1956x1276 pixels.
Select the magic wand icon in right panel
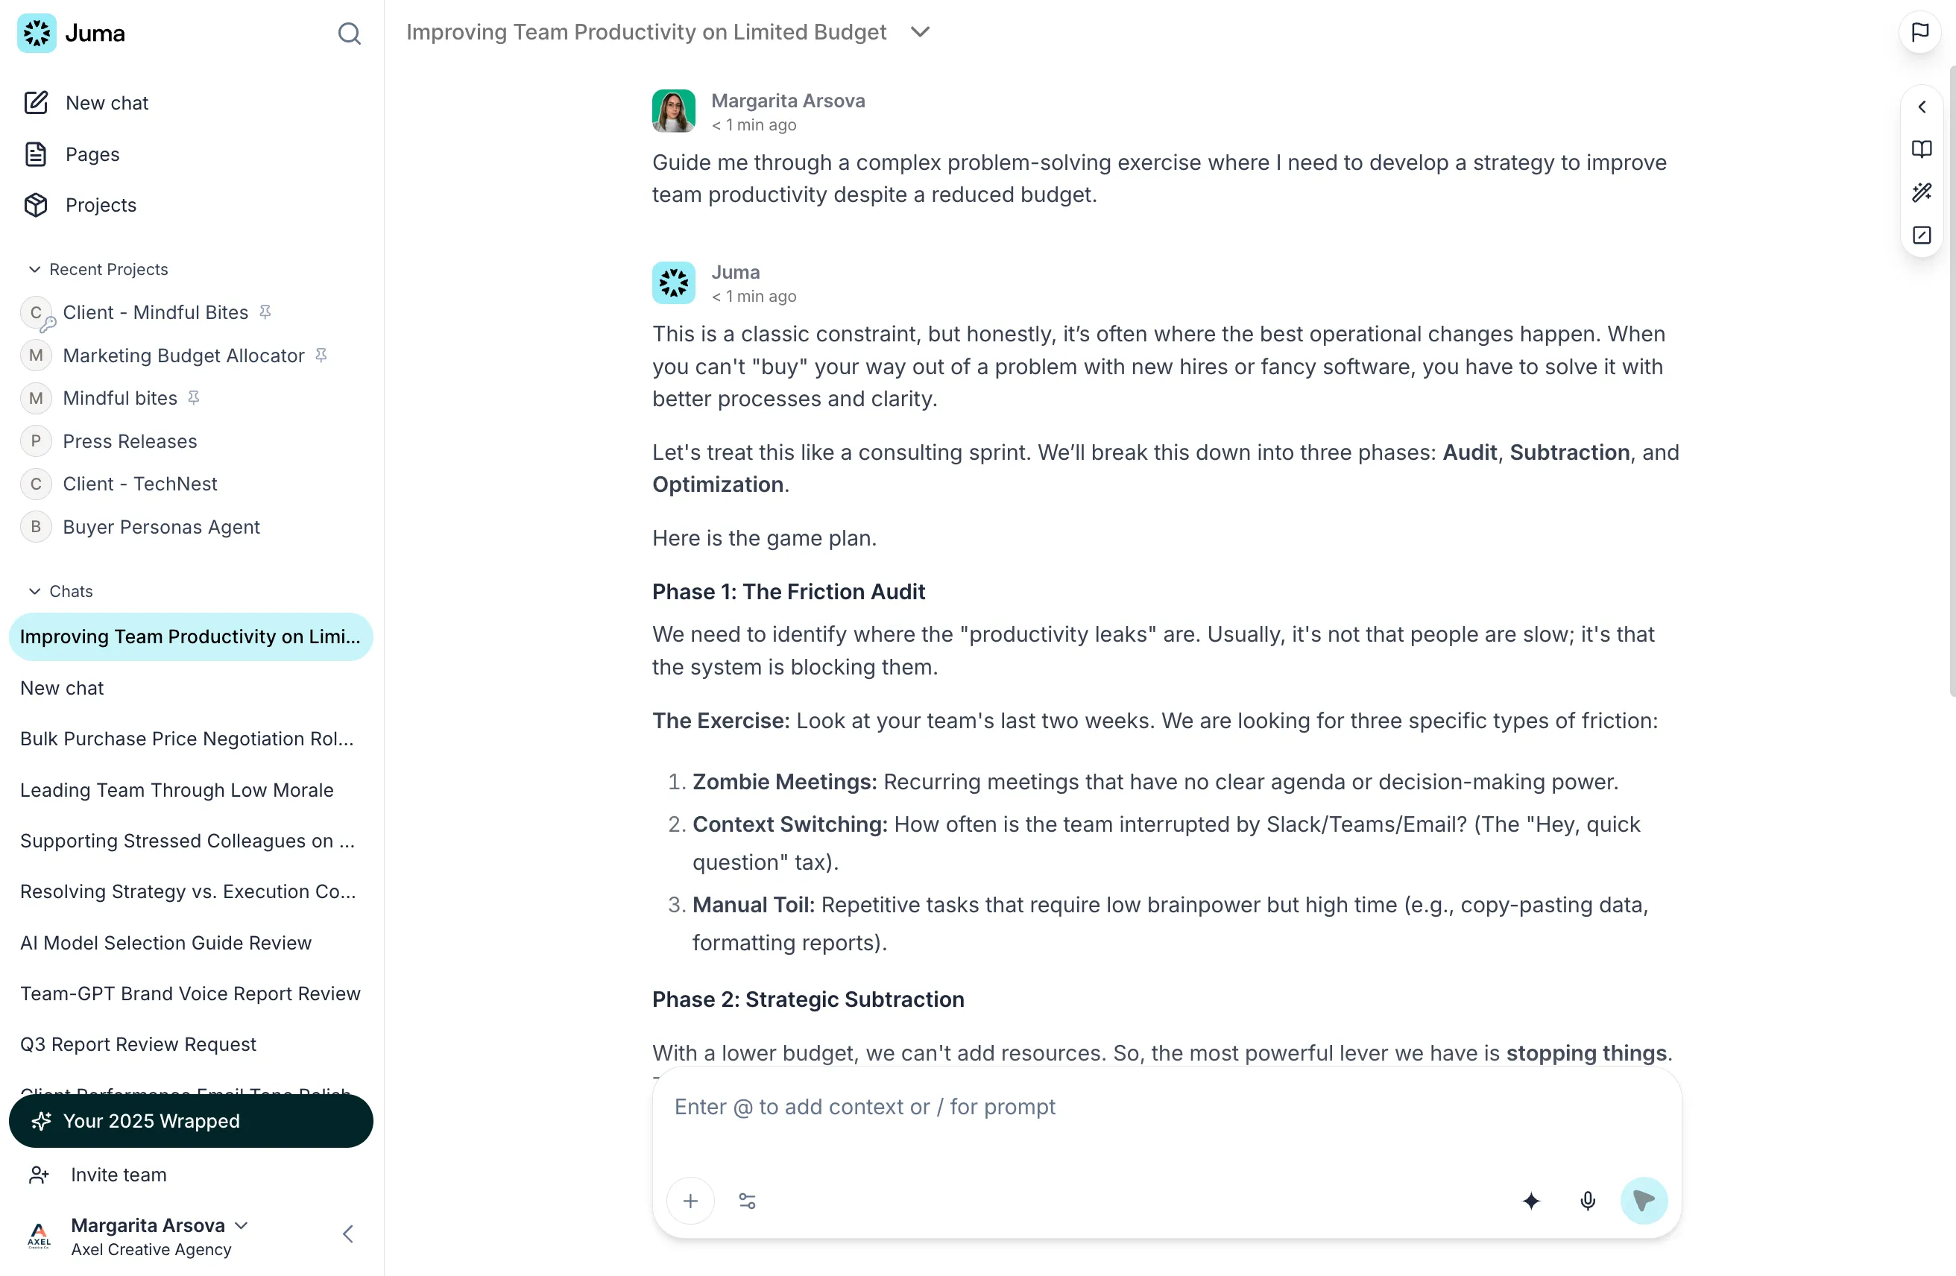click(1922, 192)
